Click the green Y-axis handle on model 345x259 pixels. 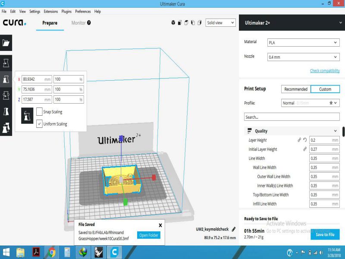pyautogui.click(x=125, y=202)
